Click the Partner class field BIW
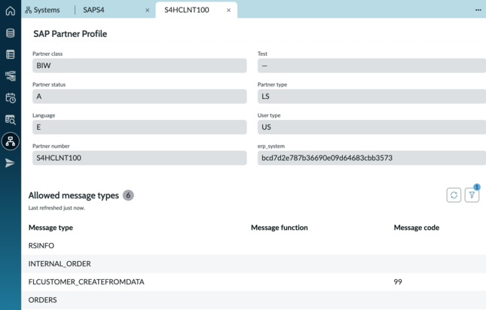 point(139,66)
